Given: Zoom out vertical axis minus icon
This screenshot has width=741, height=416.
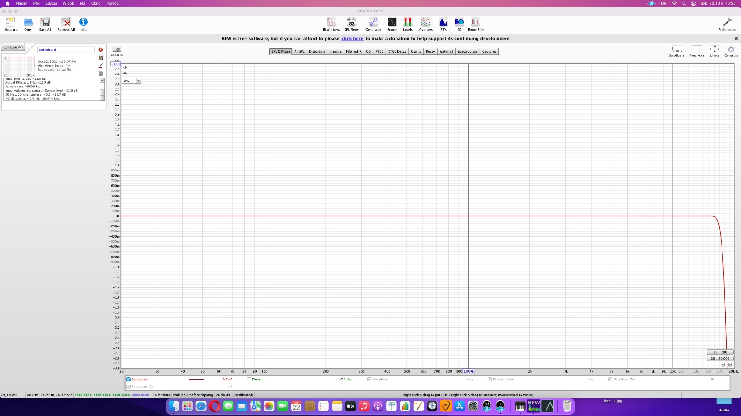Looking at the screenshot, I should (125, 73).
